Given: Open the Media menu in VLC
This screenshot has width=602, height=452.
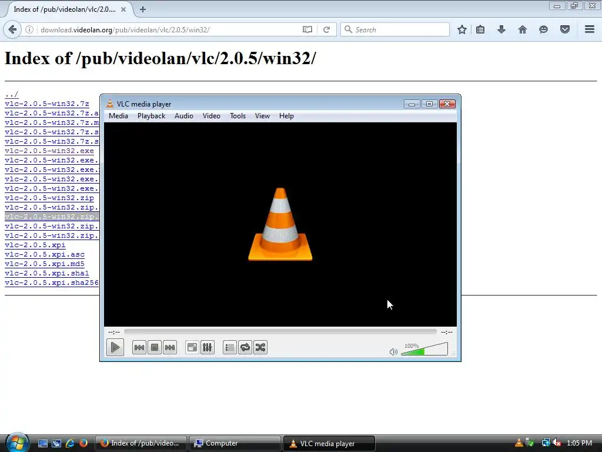Looking at the screenshot, I should pyautogui.click(x=118, y=116).
